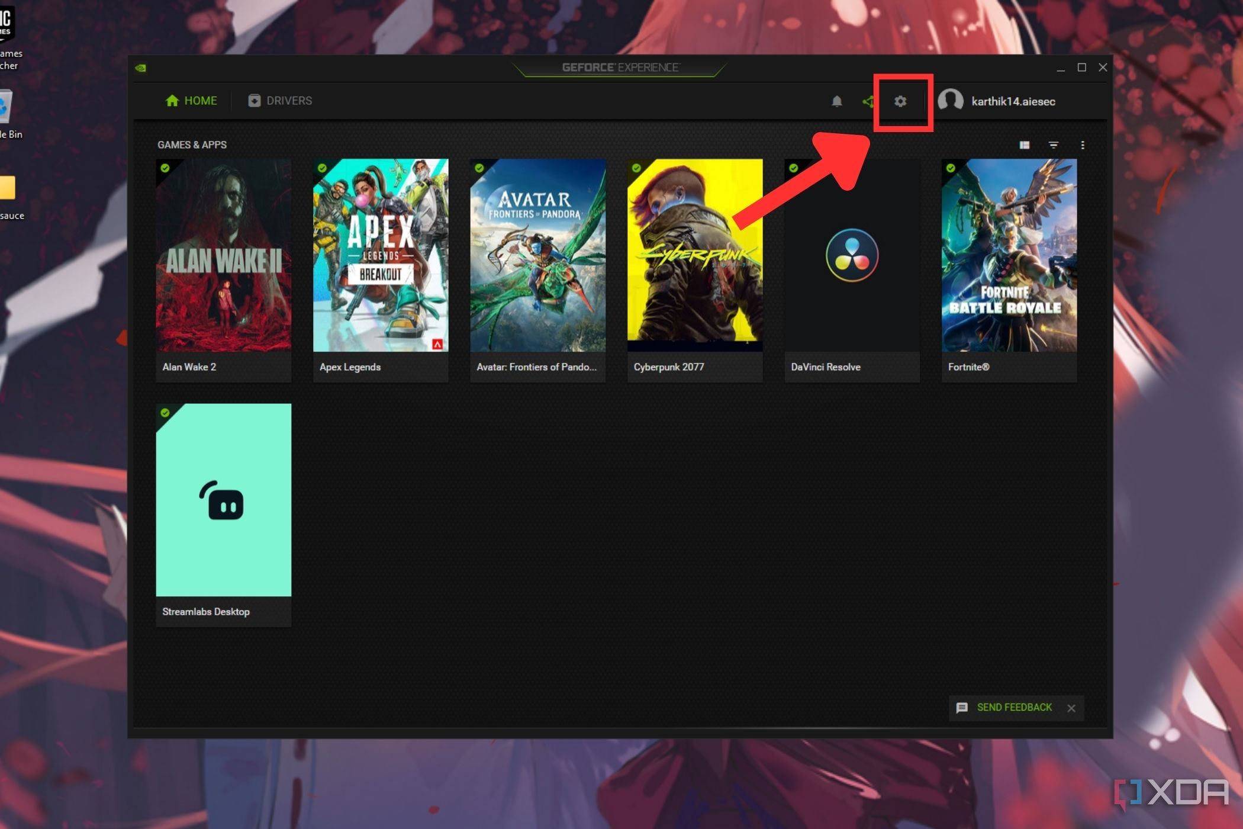This screenshot has width=1243, height=829.
Task: Click the GAMES & APPS heading
Action: (192, 145)
